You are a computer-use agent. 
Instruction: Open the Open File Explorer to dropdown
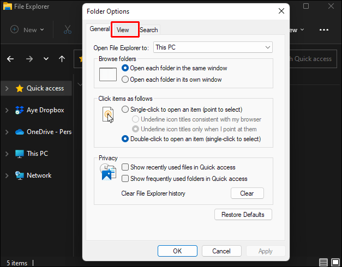pyautogui.click(x=213, y=47)
